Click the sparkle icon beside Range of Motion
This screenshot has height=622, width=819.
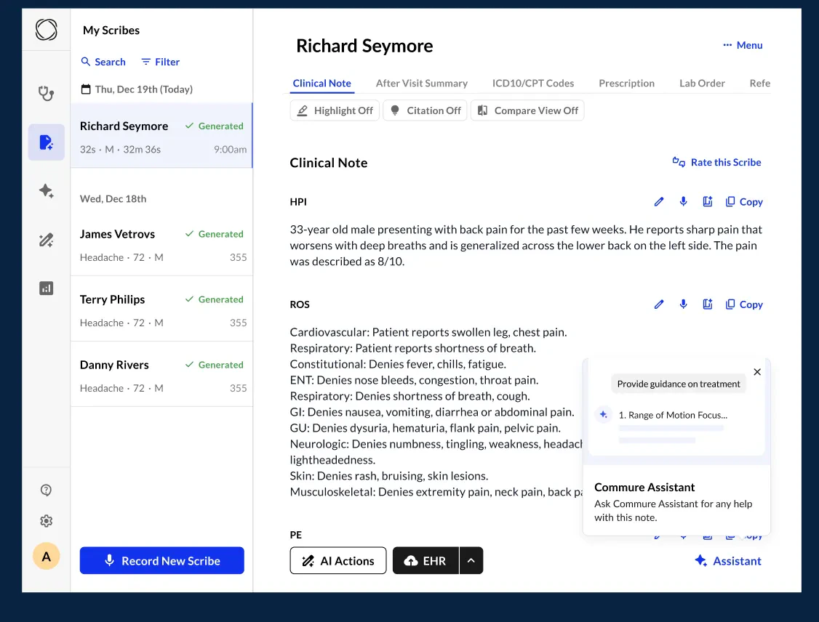point(603,414)
